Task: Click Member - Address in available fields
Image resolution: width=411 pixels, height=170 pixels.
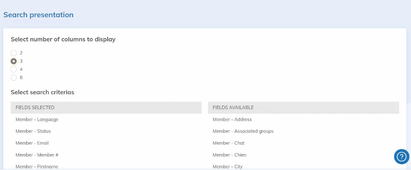Action: [x=232, y=120]
